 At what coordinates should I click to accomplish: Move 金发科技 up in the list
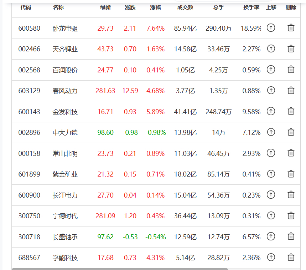[x=271, y=111]
